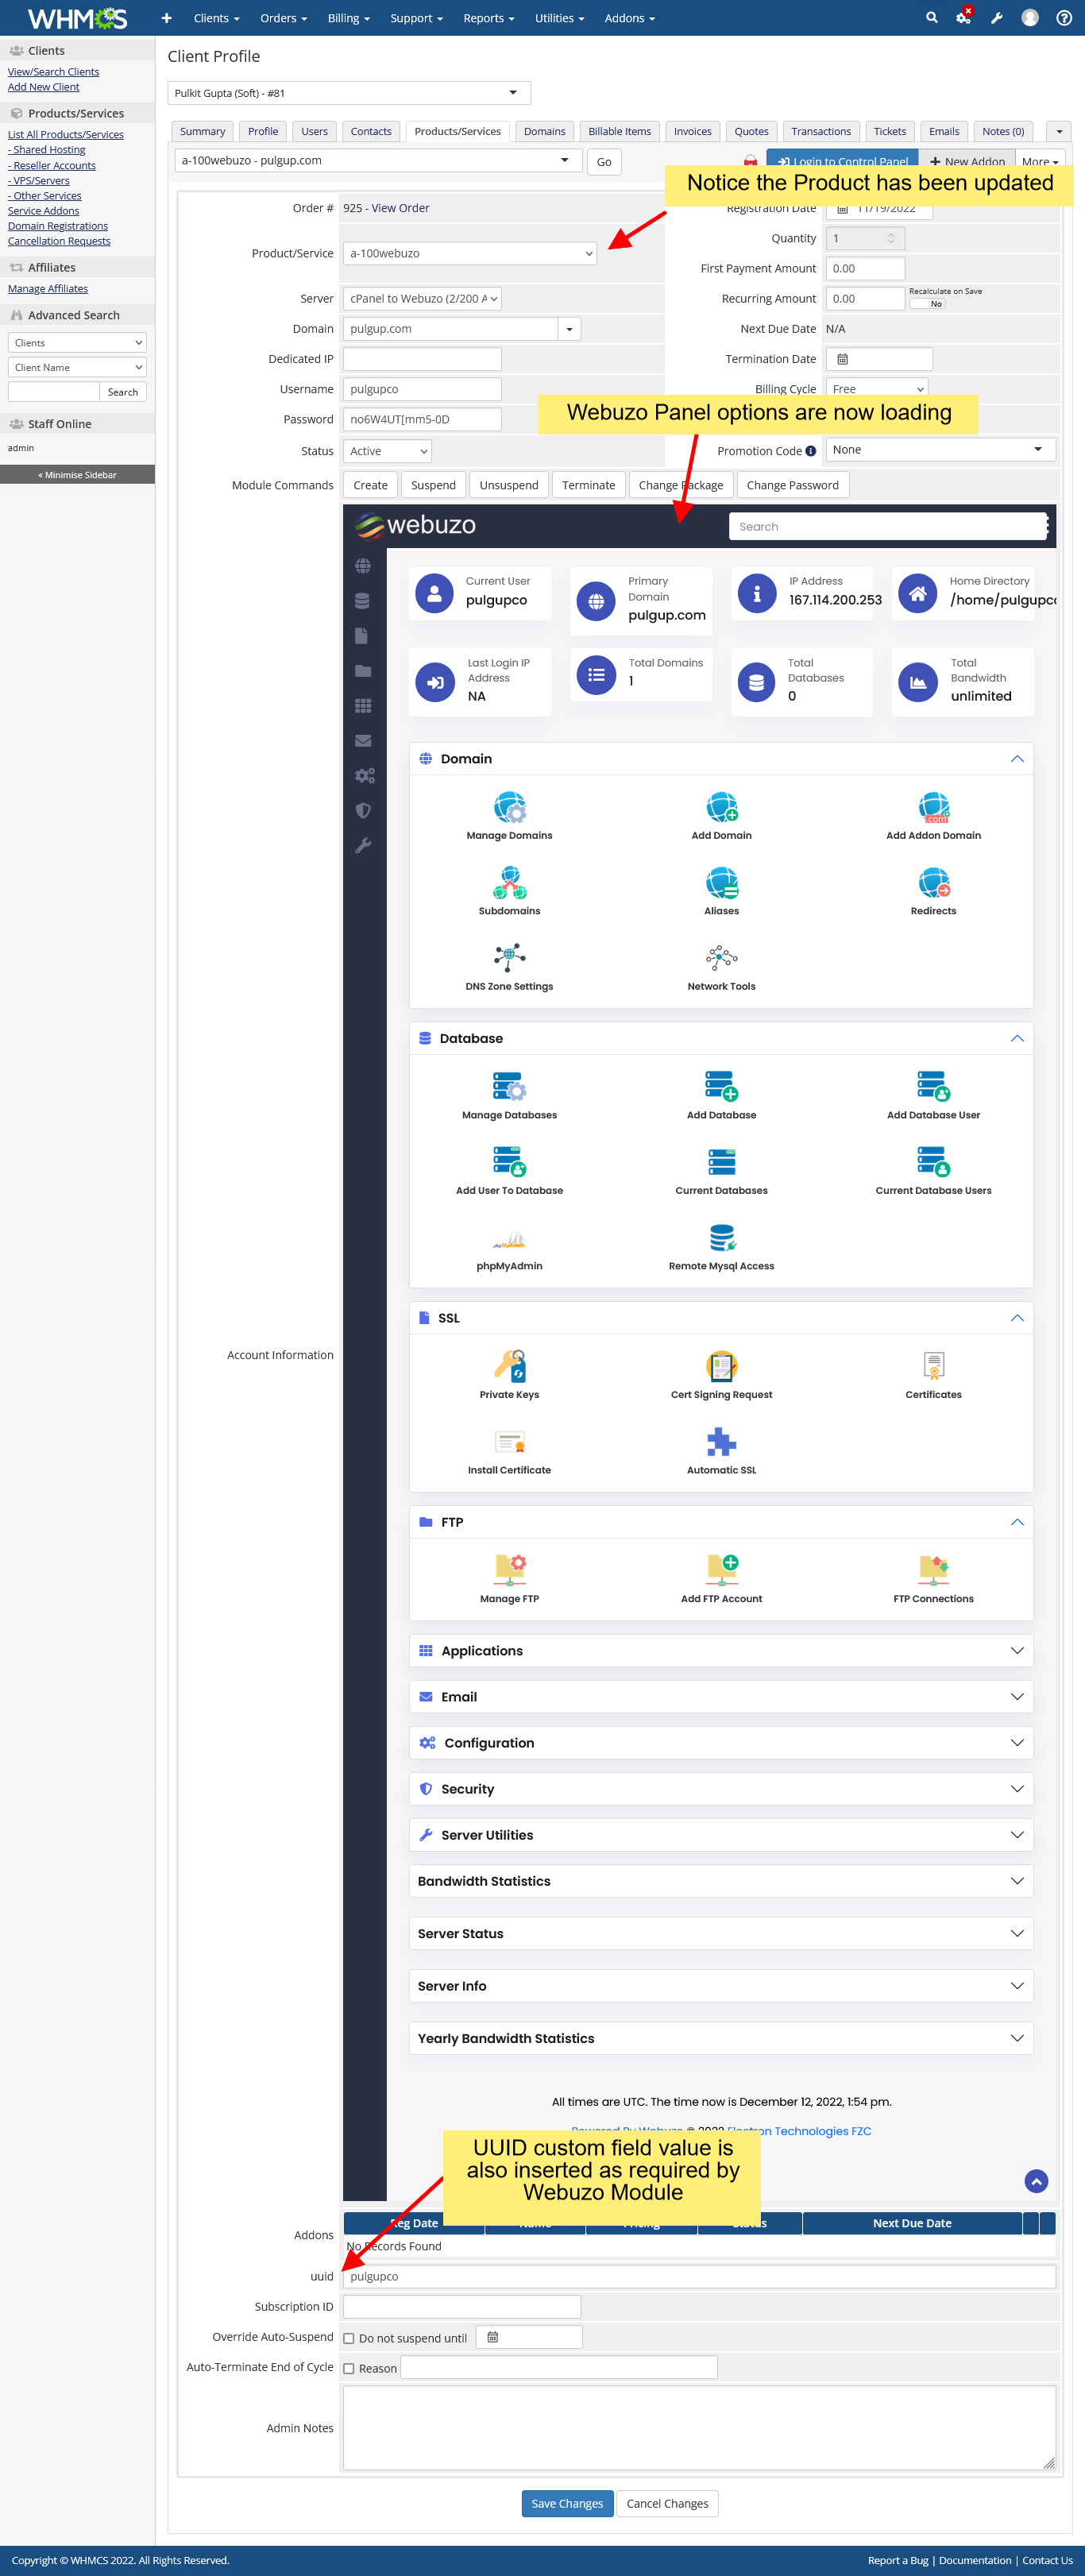Open the Billing menu in top navigation
The image size is (1085, 2576).
tap(348, 18)
